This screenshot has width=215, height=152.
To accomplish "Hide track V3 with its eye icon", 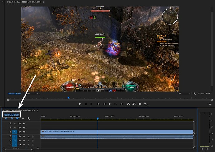I will point(24,124).
